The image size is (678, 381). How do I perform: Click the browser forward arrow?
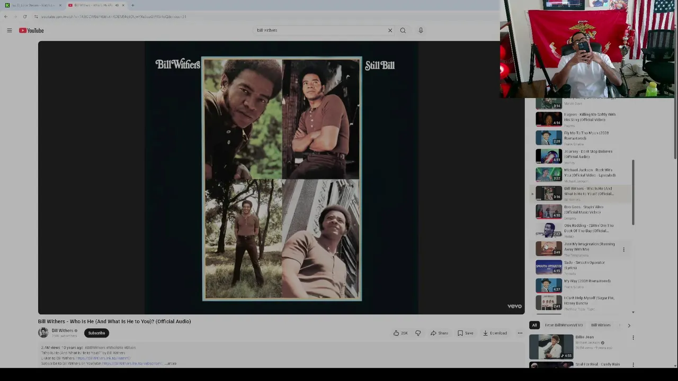click(15, 16)
